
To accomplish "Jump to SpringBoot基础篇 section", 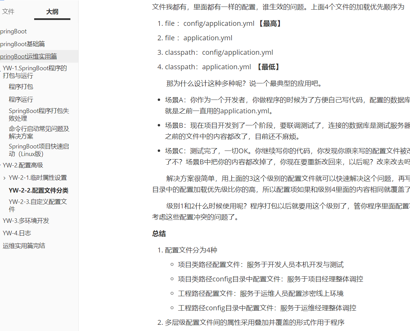I will pos(22,44).
